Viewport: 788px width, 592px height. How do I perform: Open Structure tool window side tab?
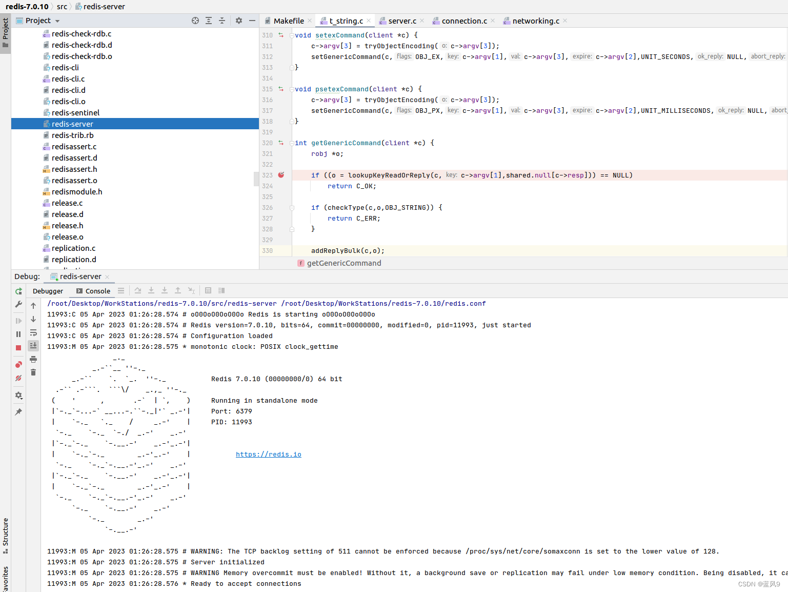coord(5,535)
